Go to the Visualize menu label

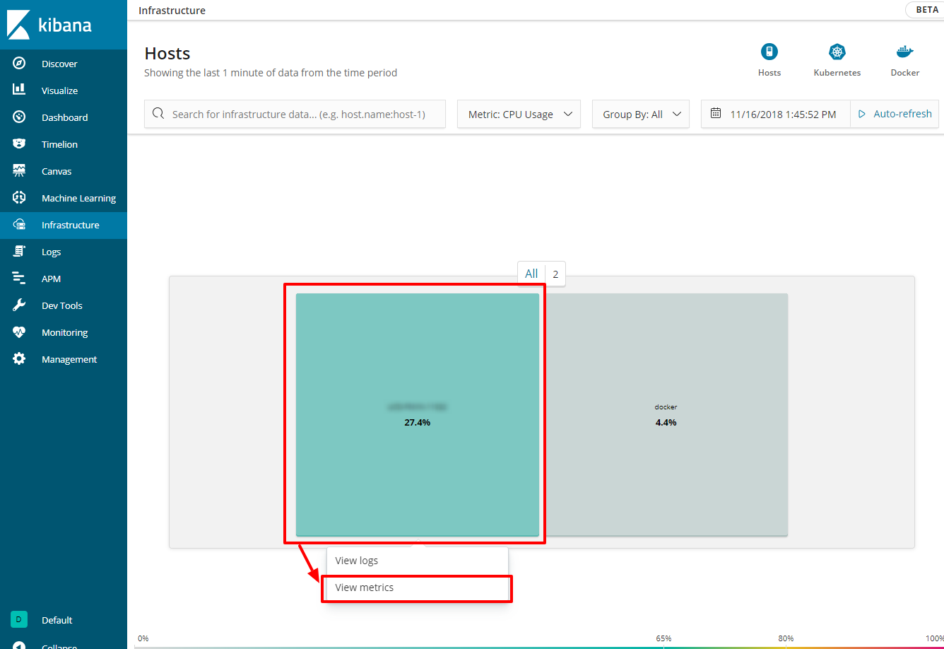tap(60, 90)
